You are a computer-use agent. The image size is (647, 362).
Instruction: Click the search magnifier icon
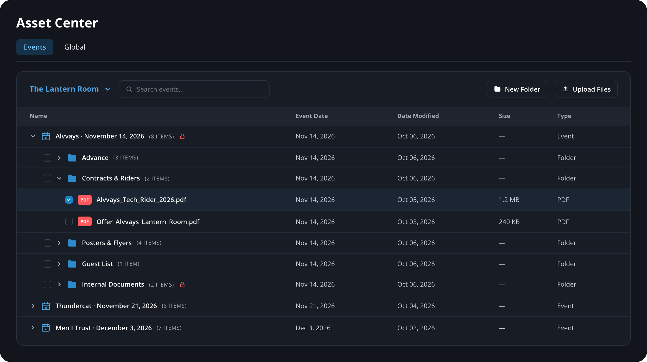129,89
